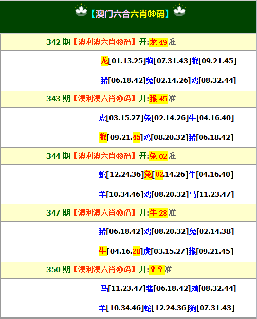The height and width of the screenshot is (319, 257).
Task: Click 狗[07.31.43] in the 350 period
Action: pos(212,308)
